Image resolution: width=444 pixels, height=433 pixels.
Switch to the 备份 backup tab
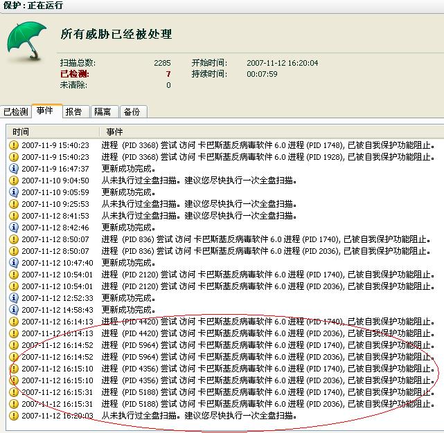tap(134, 112)
